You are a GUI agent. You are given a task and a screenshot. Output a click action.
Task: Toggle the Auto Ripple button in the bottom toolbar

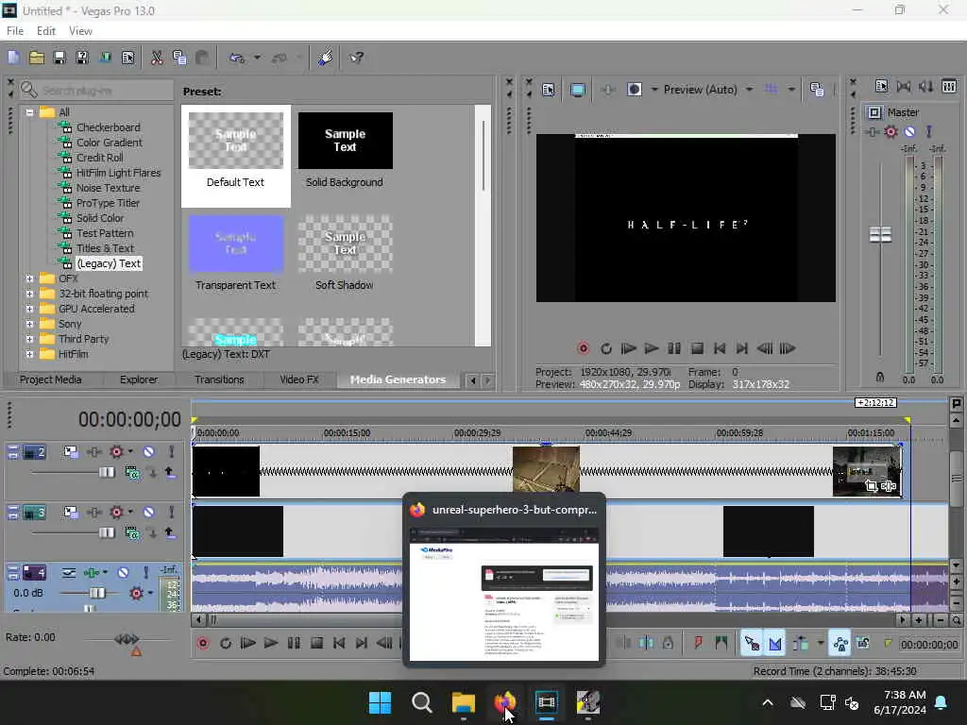coord(801,644)
